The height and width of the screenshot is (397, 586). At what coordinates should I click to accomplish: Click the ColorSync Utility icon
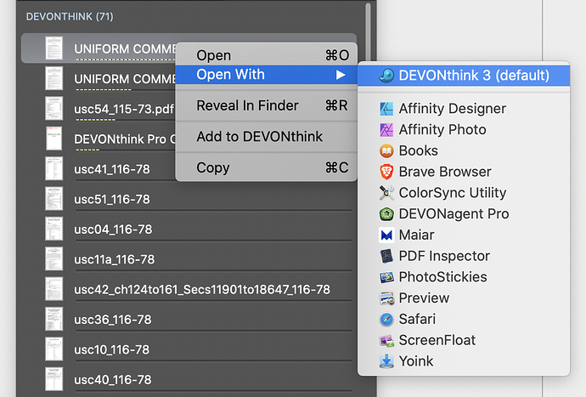(x=386, y=193)
